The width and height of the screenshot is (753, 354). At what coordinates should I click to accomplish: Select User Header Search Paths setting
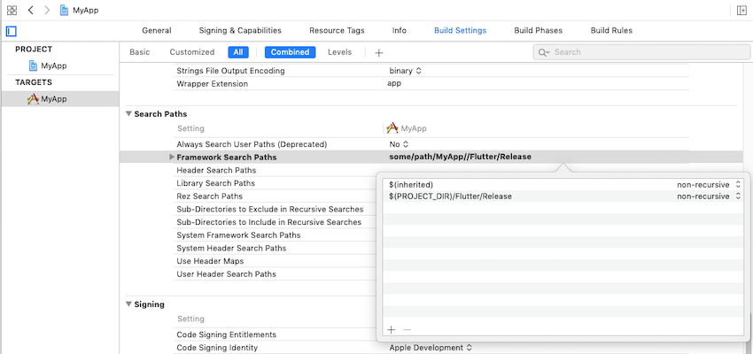(x=226, y=274)
